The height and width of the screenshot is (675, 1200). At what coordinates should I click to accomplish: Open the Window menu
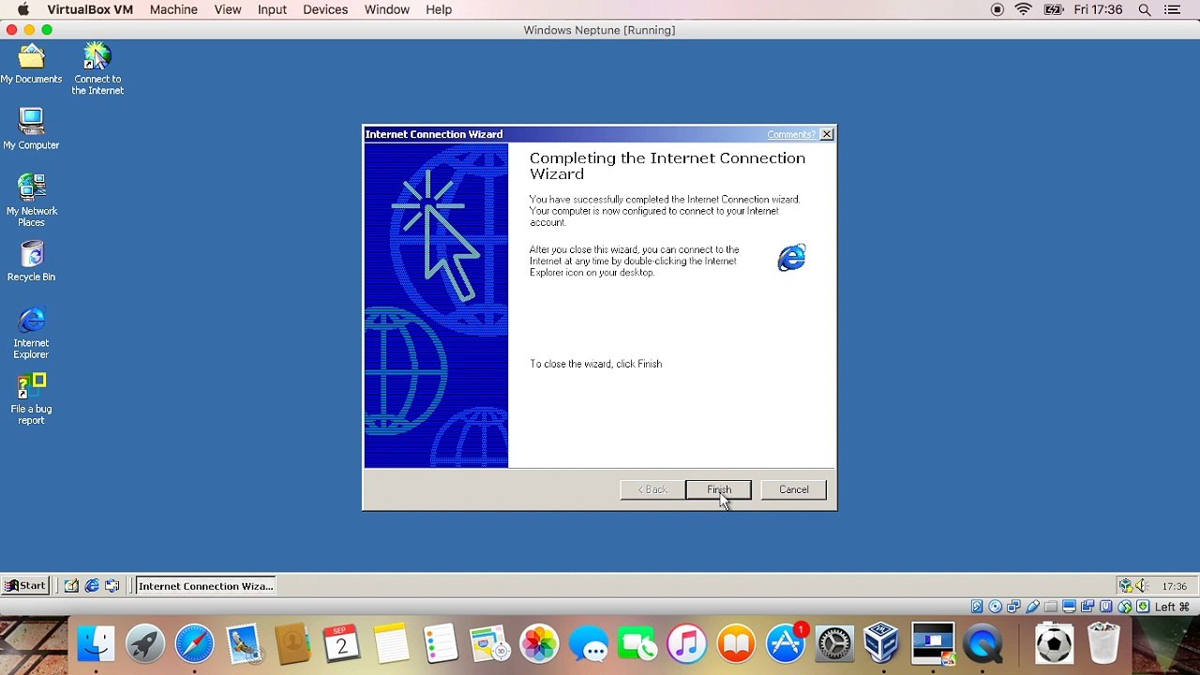tap(387, 9)
